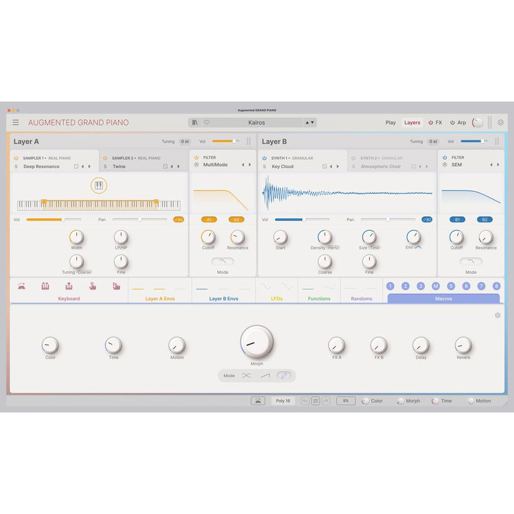Open the Poly 16 polyphony dropdown
The width and height of the screenshot is (514, 514).
pyautogui.click(x=283, y=401)
